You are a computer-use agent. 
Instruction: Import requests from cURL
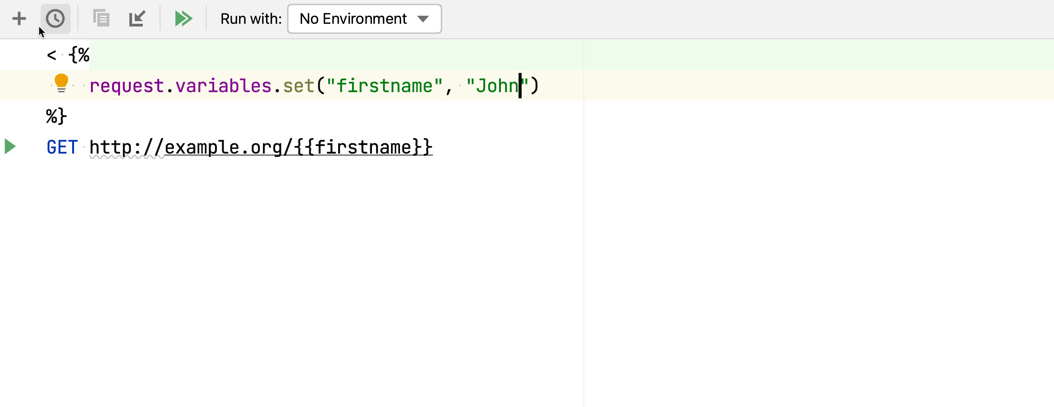click(x=137, y=18)
